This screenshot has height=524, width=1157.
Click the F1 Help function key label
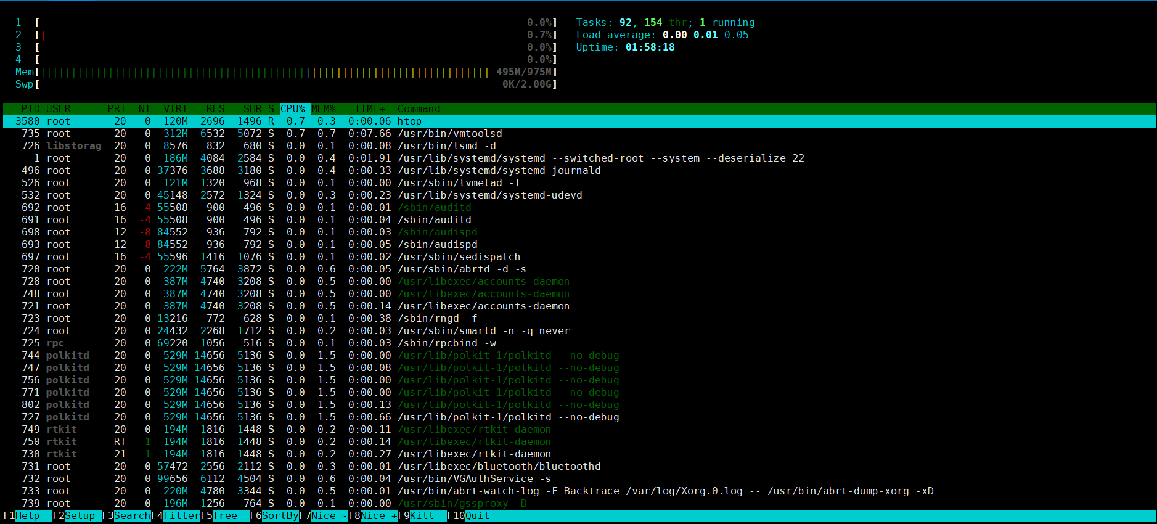pos(27,516)
